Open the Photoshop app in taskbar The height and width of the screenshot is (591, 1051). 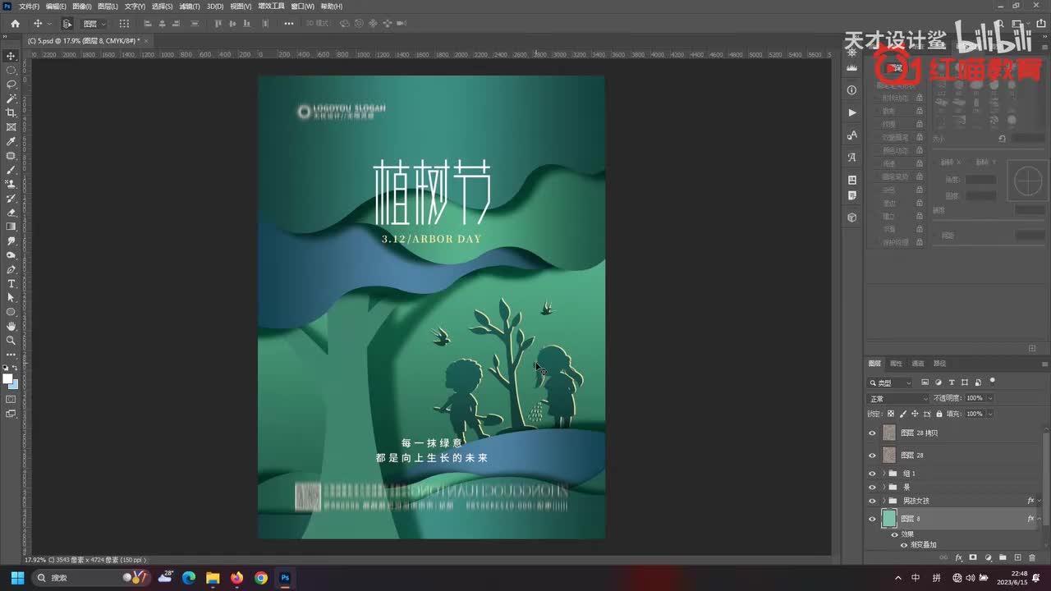click(x=285, y=578)
